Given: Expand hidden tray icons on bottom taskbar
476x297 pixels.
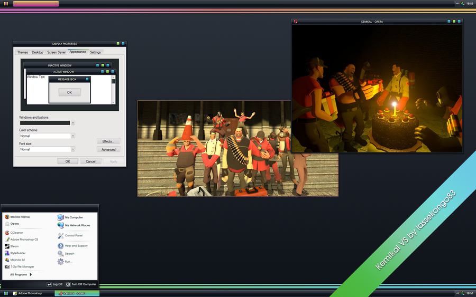Looking at the screenshot, I should 457,293.
